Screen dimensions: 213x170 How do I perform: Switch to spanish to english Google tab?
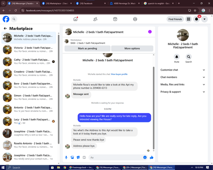coord(158,3)
